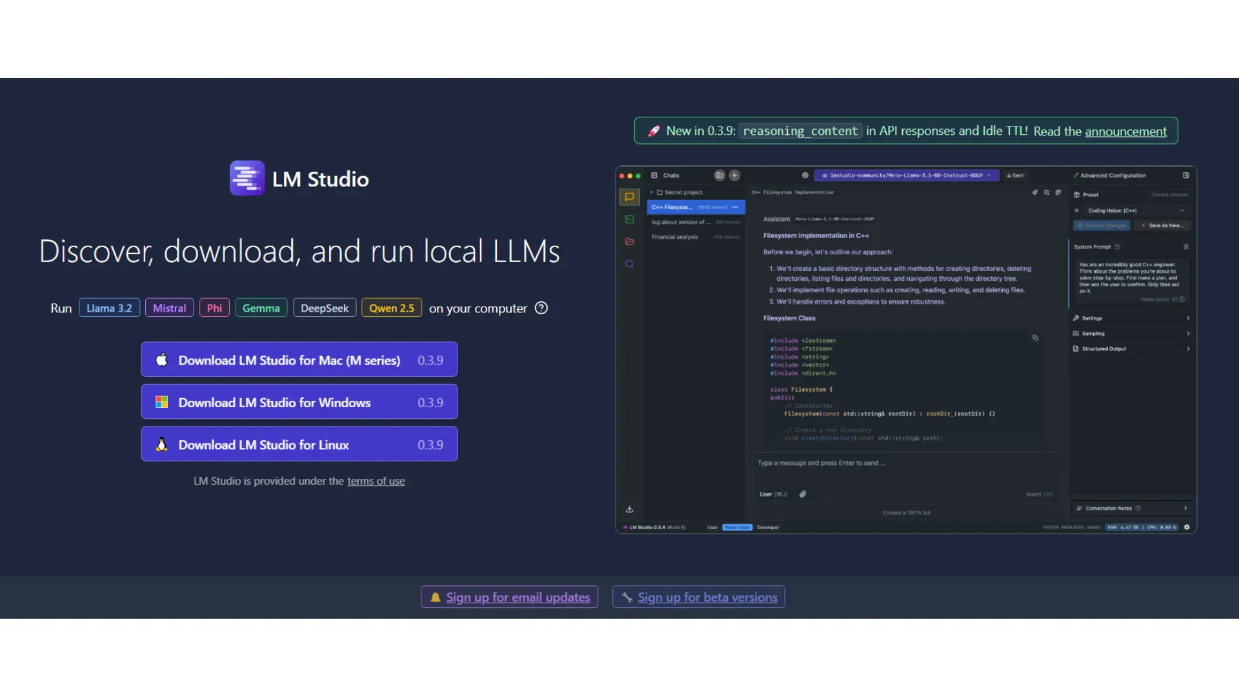Screen dimensions: 1239x697
Task: Click the Commit Changes button
Action: pos(1102,225)
